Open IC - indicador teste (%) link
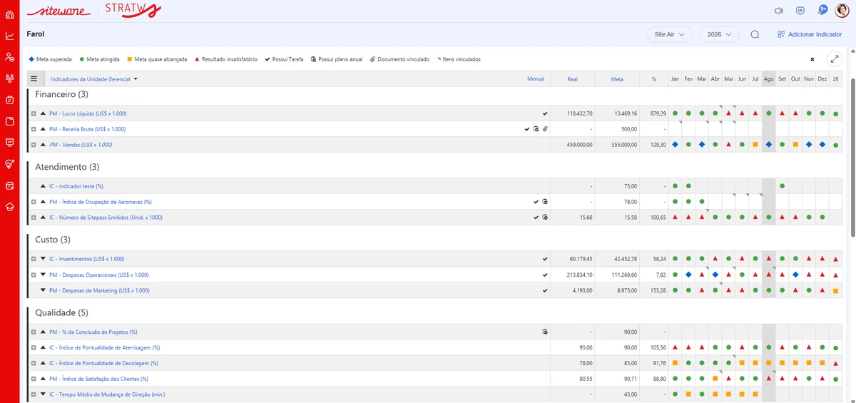 pyautogui.click(x=76, y=186)
